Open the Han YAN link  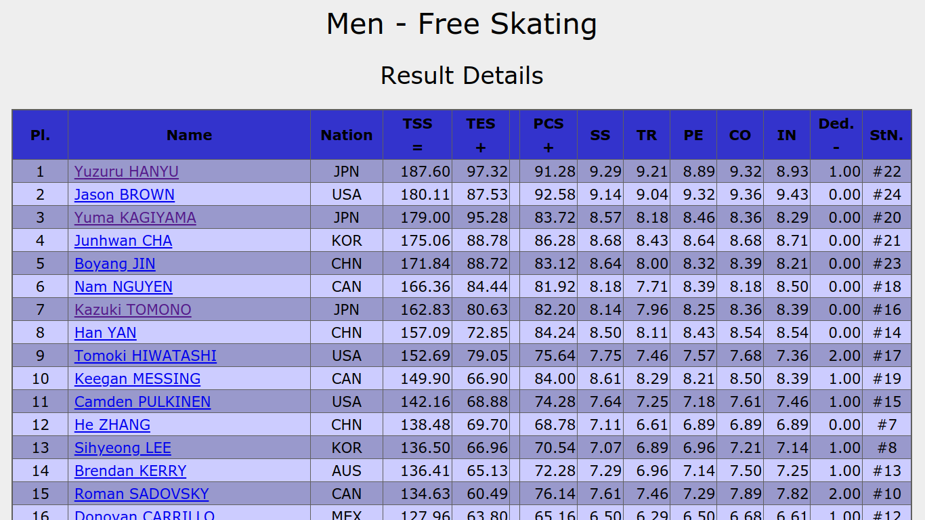coord(106,333)
